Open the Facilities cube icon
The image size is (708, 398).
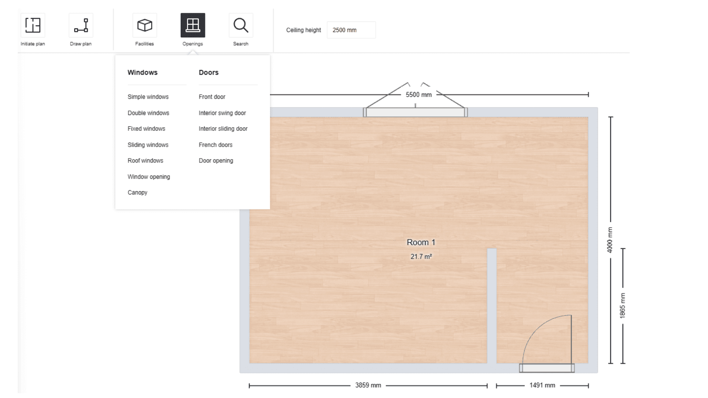(145, 25)
